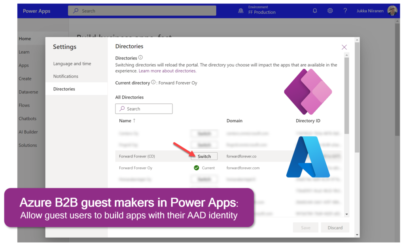Click the Directory ID column header
Screen dimensions: 405x247
(x=308, y=120)
